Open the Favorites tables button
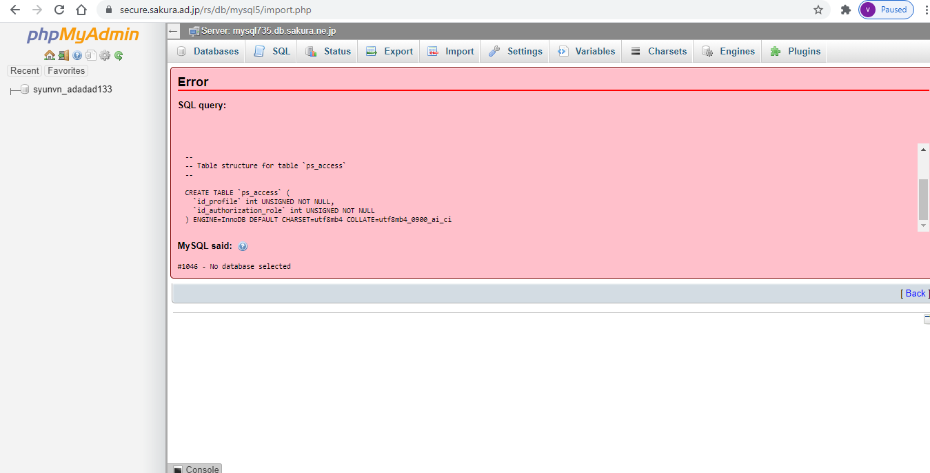The height and width of the screenshot is (473, 930). tap(66, 70)
